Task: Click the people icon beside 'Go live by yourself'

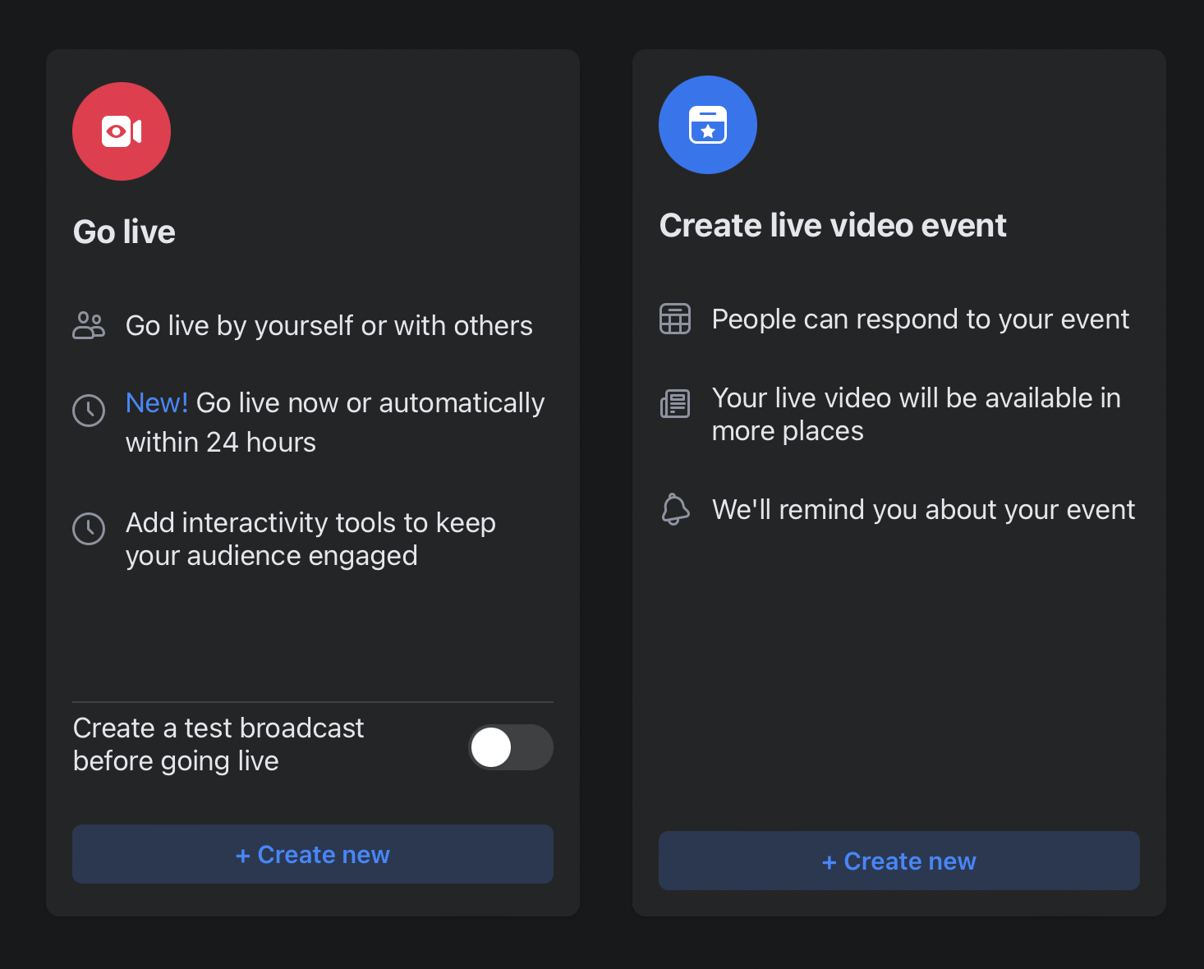Action: [x=89, y=325]
